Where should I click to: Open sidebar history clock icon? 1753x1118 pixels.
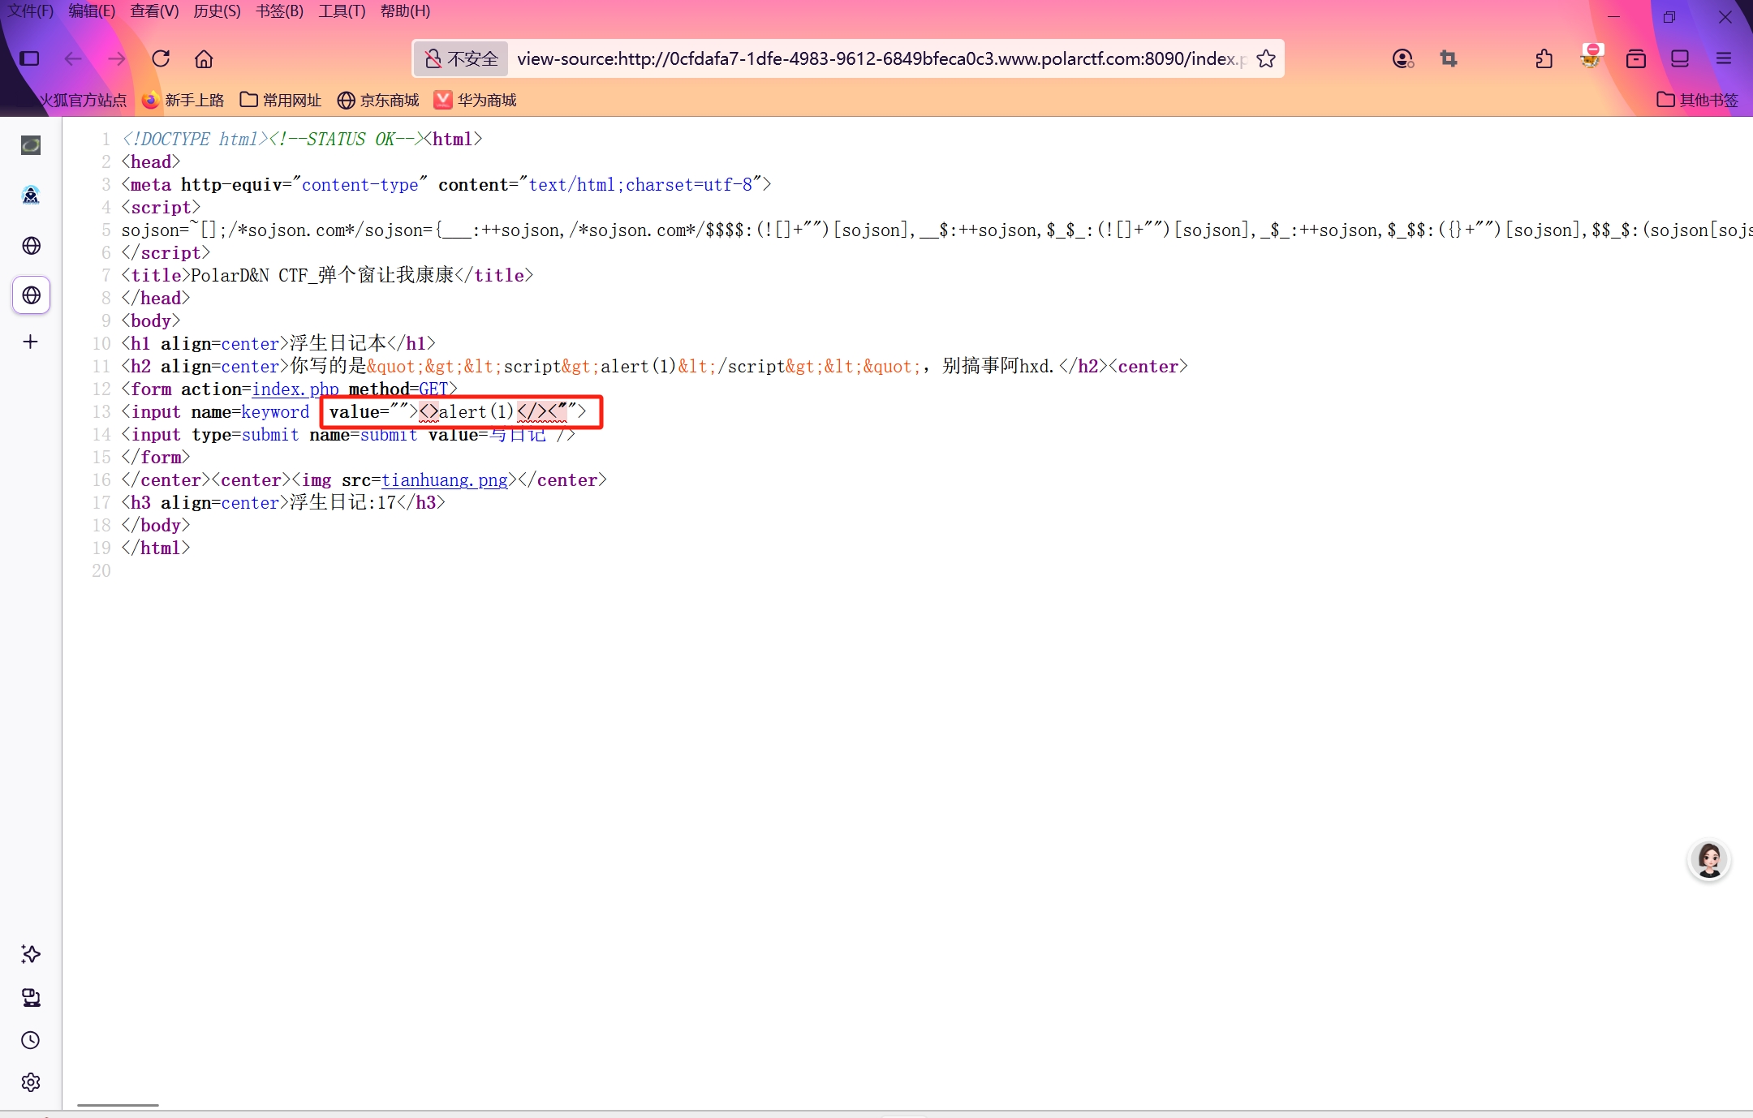tap(31, 1040)
